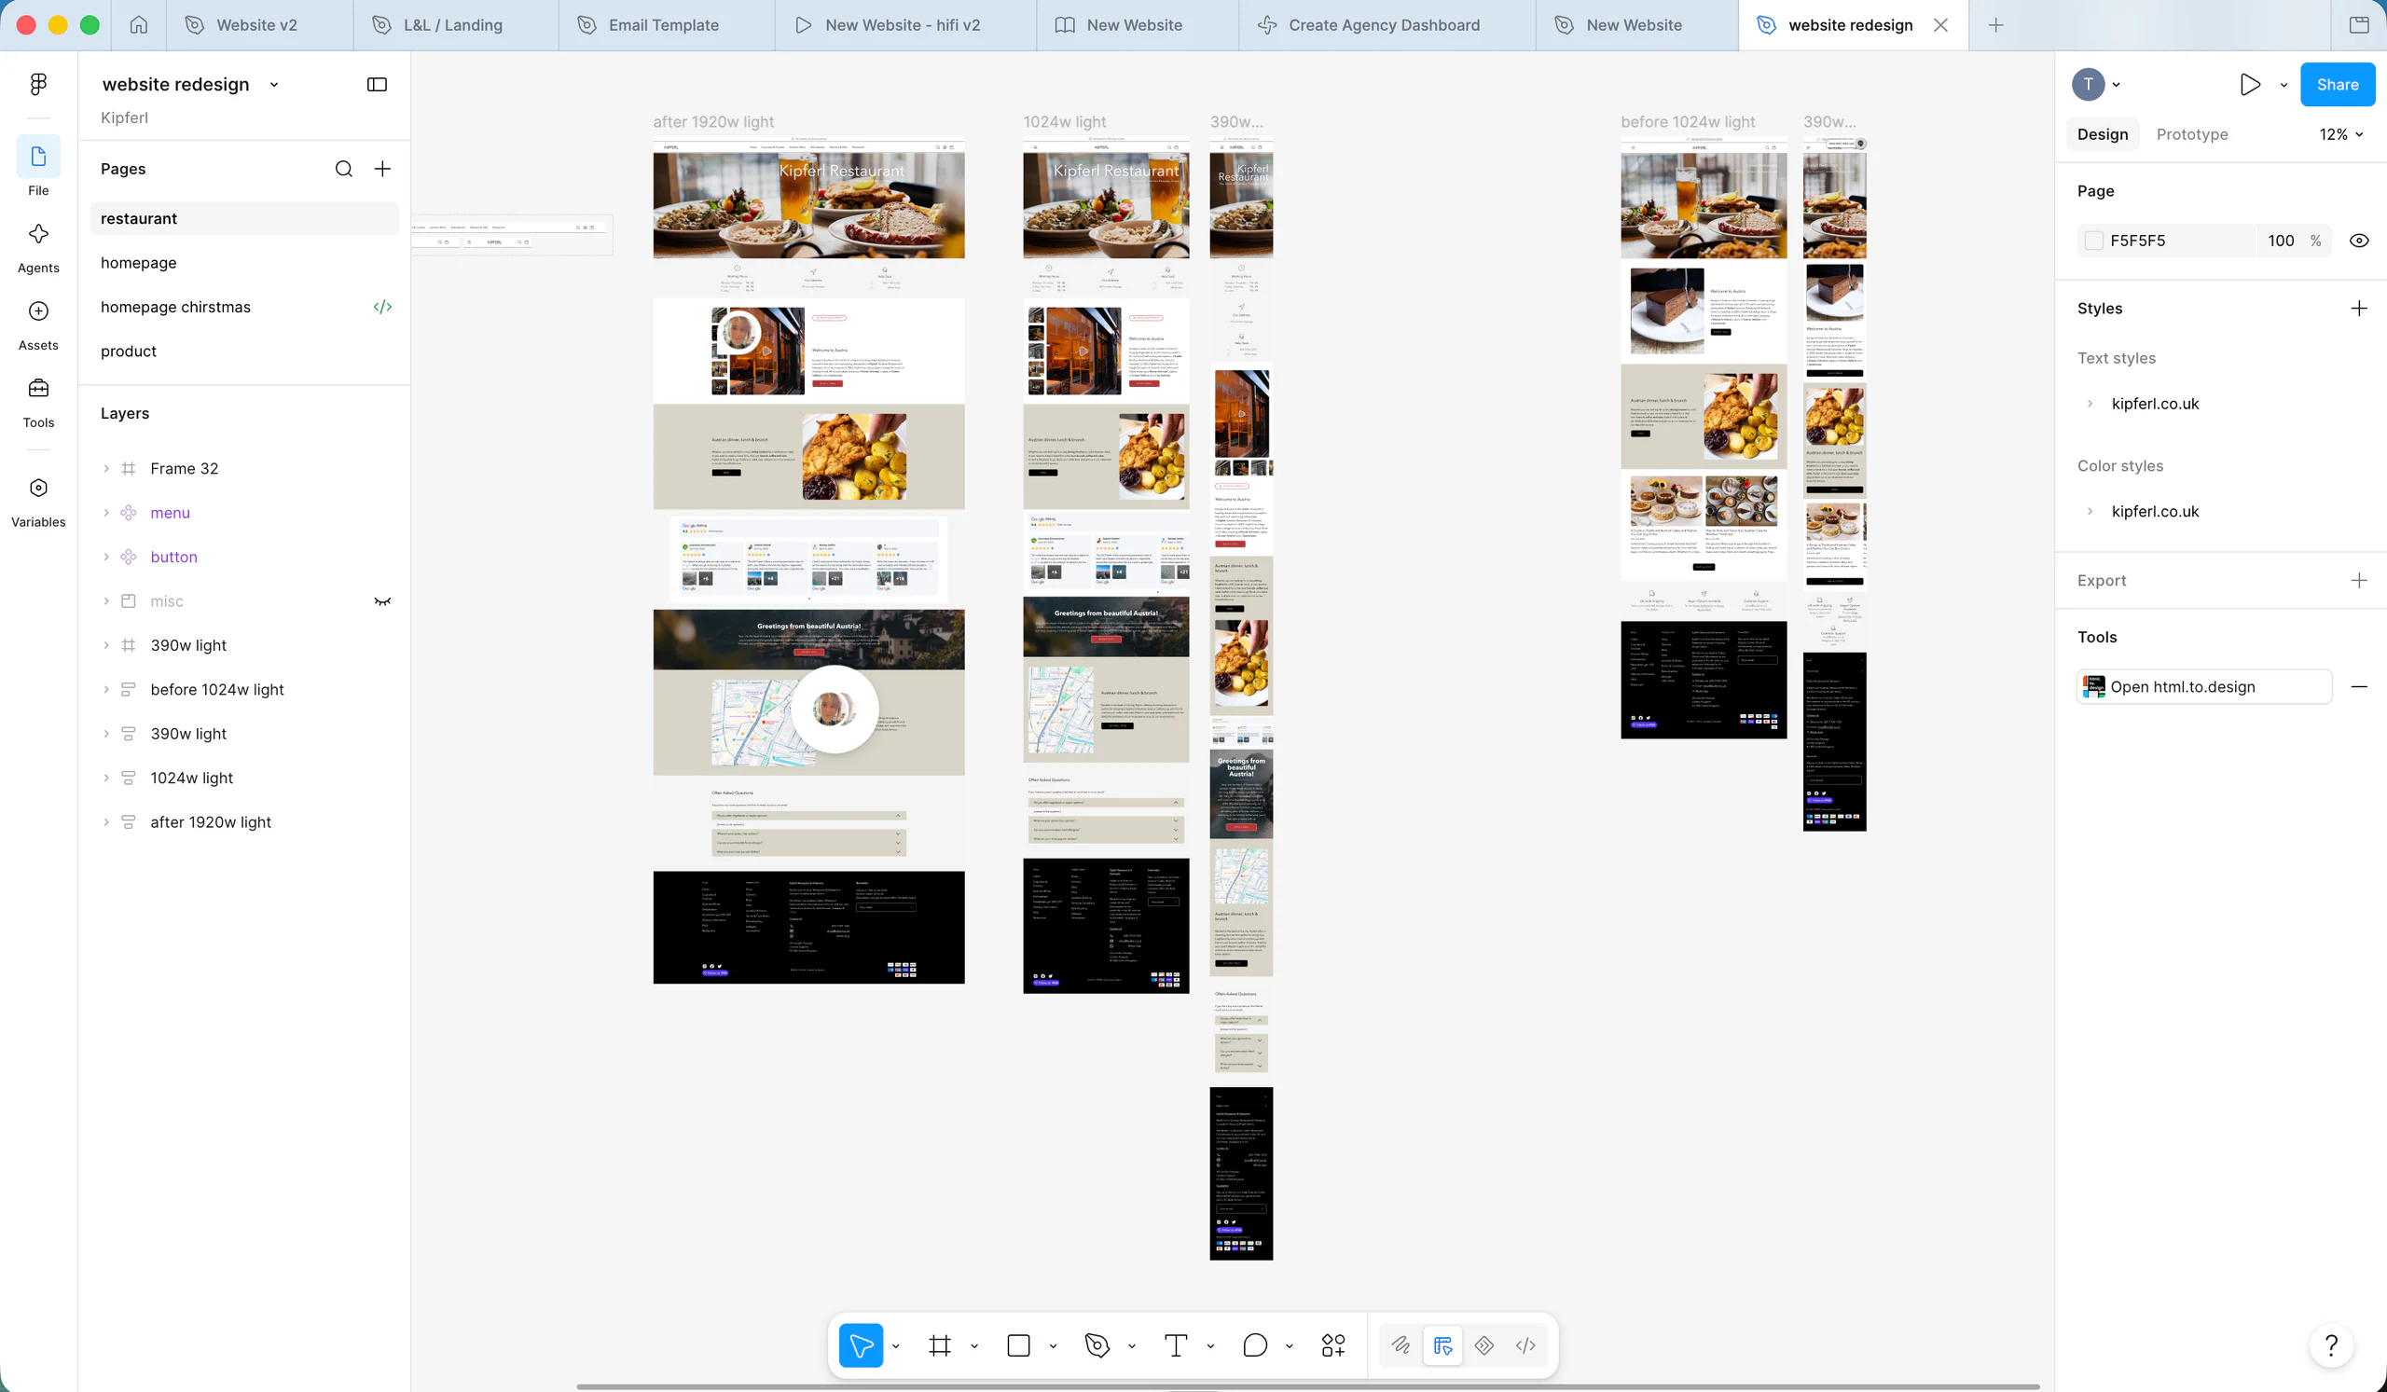Show the hidden misc layer

(382, 601)
